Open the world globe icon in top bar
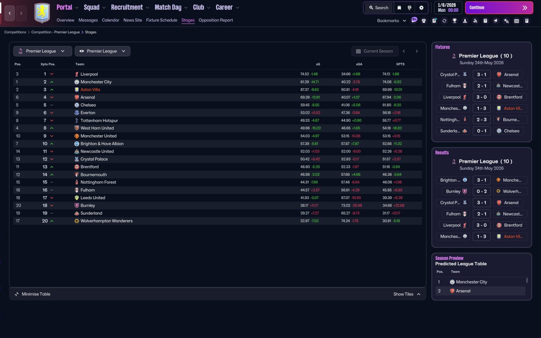The image size is (541, 338). (410, 8)
